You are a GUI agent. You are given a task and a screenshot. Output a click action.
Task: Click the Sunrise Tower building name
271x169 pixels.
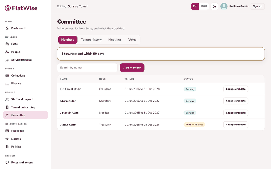click(x=78, y=6)
